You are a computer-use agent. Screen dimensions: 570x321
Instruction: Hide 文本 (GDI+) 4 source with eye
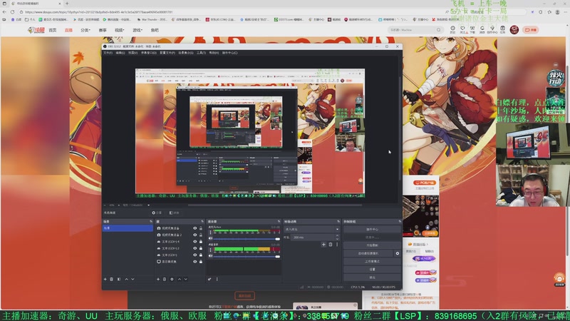[x=195, y=241]
